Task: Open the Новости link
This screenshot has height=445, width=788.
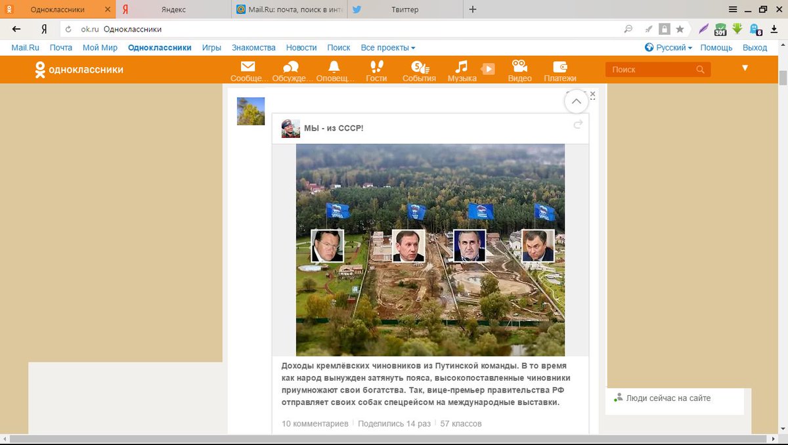Action: (301, 47)
